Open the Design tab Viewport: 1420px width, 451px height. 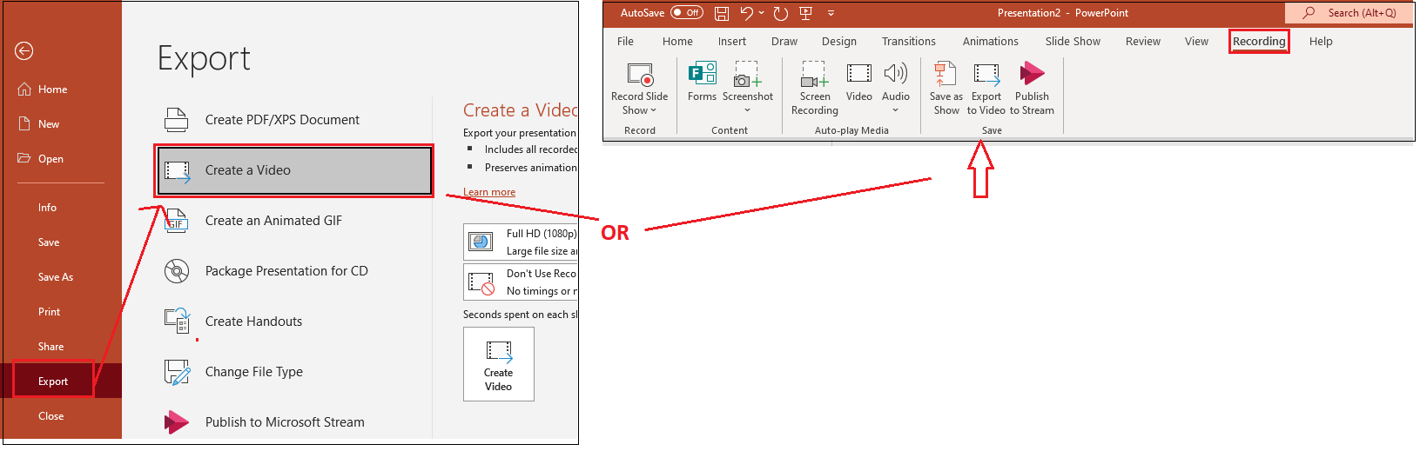839,42
